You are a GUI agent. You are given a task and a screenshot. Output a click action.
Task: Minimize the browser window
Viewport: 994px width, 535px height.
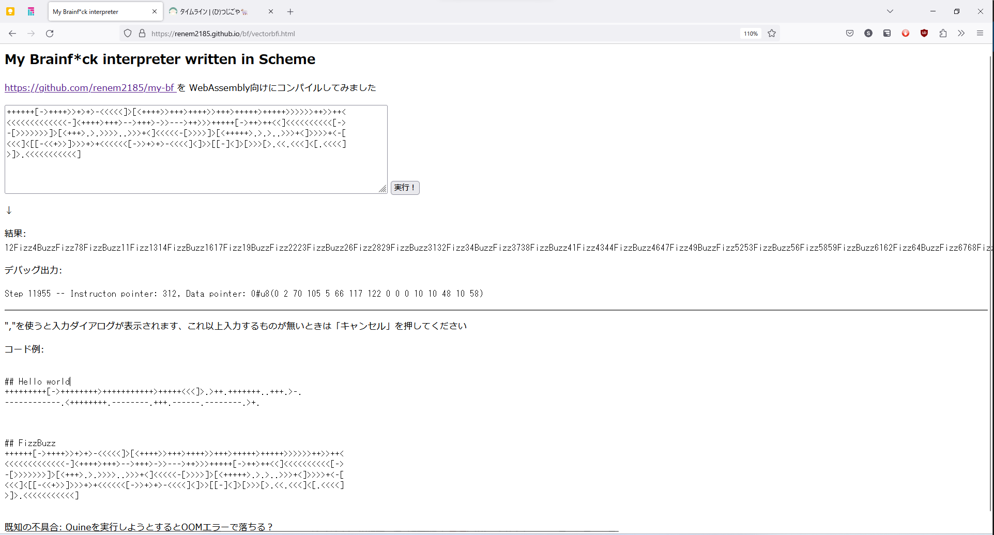click(x=933, y=11)
